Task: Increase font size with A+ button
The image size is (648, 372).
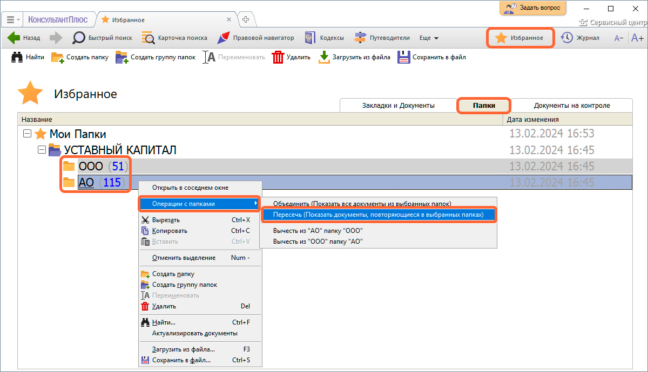Action: 637,38
